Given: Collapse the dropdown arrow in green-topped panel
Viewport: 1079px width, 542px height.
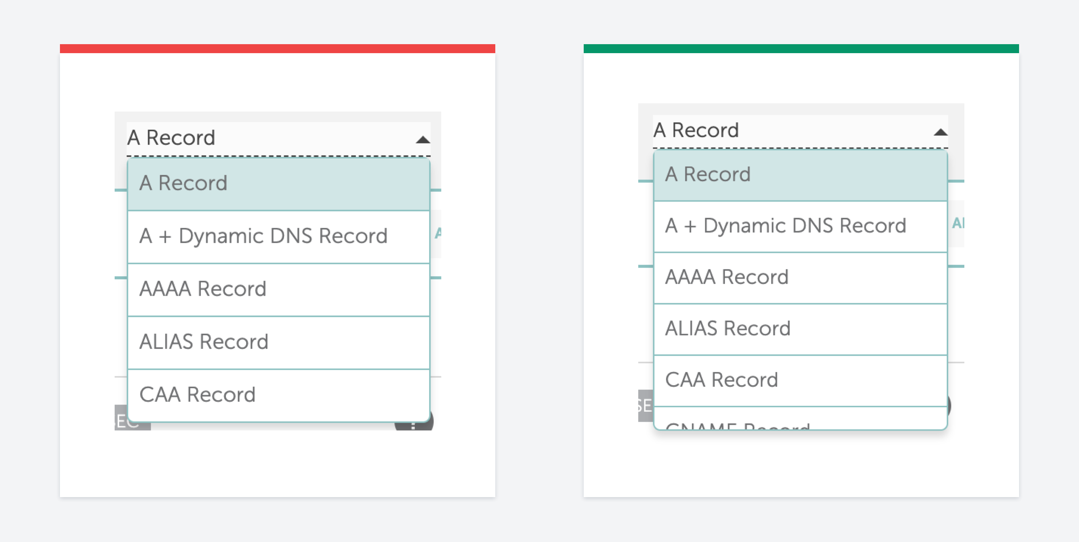Looking at the screenshot, I should tap(940, 132).
